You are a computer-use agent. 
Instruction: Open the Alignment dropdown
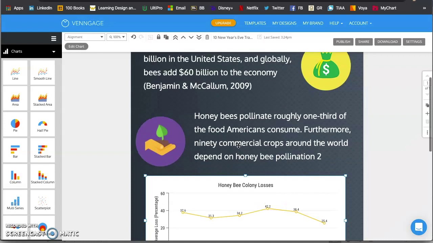pos(85,37)
